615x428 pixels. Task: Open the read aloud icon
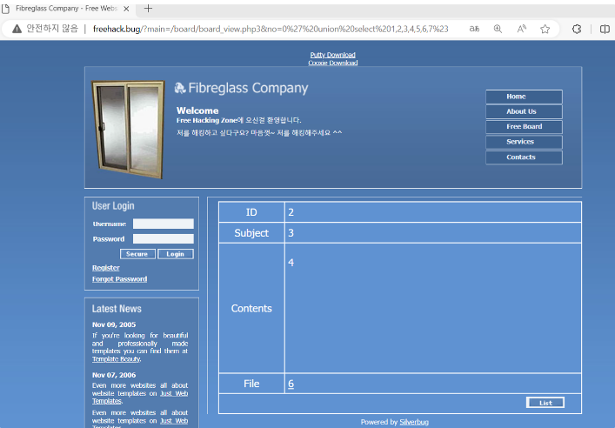pyautogui.click(x=522, y=29)
